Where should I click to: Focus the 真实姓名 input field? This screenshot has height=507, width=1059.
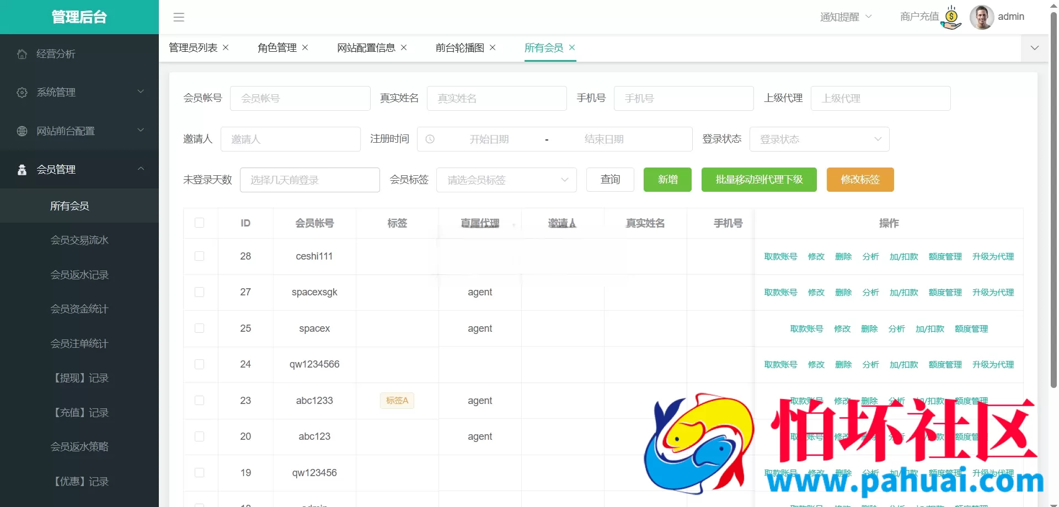(x=496, y=98)
